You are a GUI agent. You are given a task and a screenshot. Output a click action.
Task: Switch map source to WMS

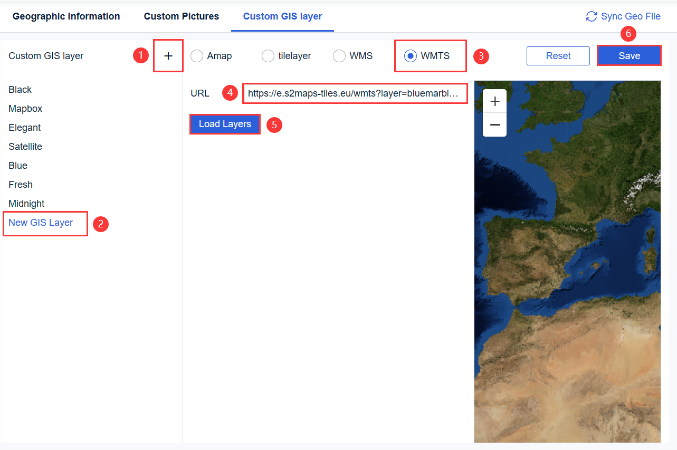pyautogui.click(x=339, y=55)
